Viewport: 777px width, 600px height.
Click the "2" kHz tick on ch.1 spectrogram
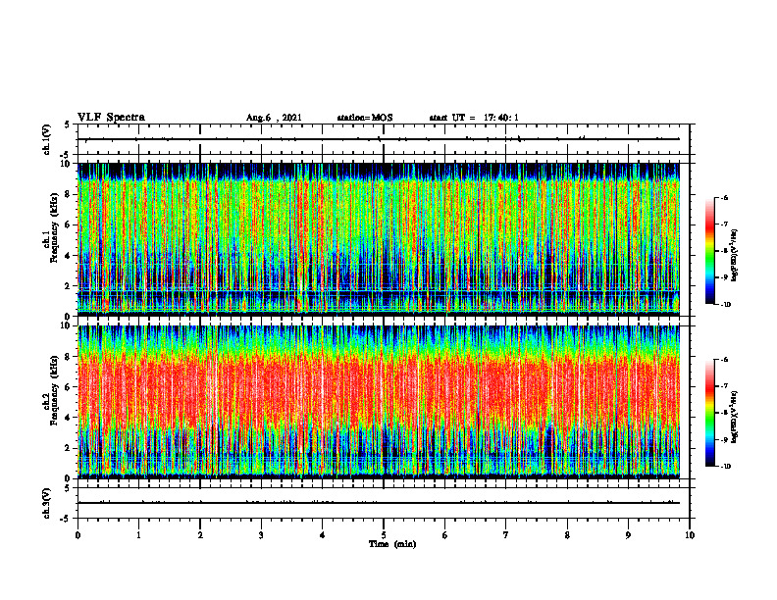tap(69, 286)
